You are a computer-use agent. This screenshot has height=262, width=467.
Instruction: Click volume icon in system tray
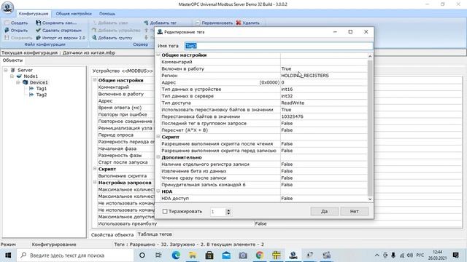[410, 255]
